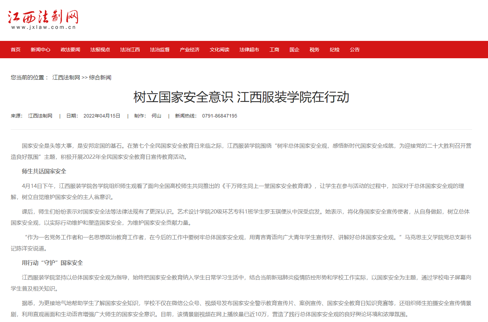Click the 公告 navigation item
This screenshot has height=322, width=488.
(x=355, y=50)
